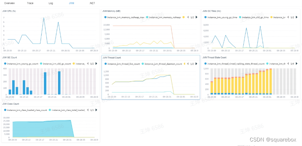The image size is (302, 146).
Task: Next legend page arrow in JVM Thread State Count
Action: [297, 64]
